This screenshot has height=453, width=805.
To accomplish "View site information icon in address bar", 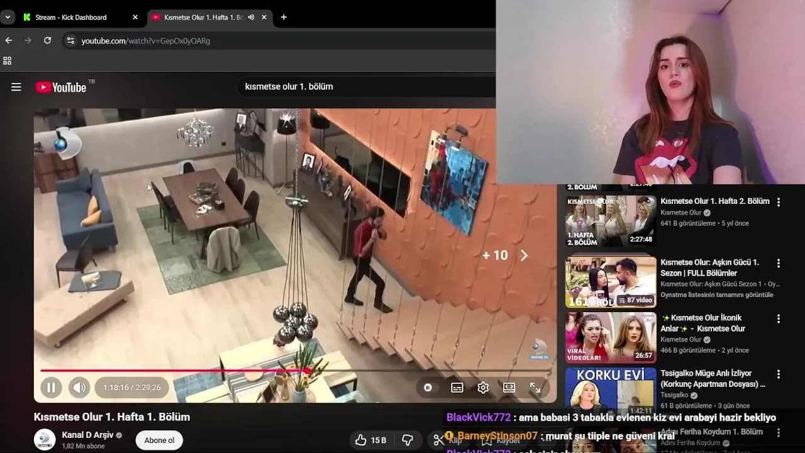I will (70, 40).
